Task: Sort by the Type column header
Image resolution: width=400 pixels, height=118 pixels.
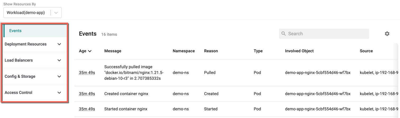Action: tap(258, 51)
